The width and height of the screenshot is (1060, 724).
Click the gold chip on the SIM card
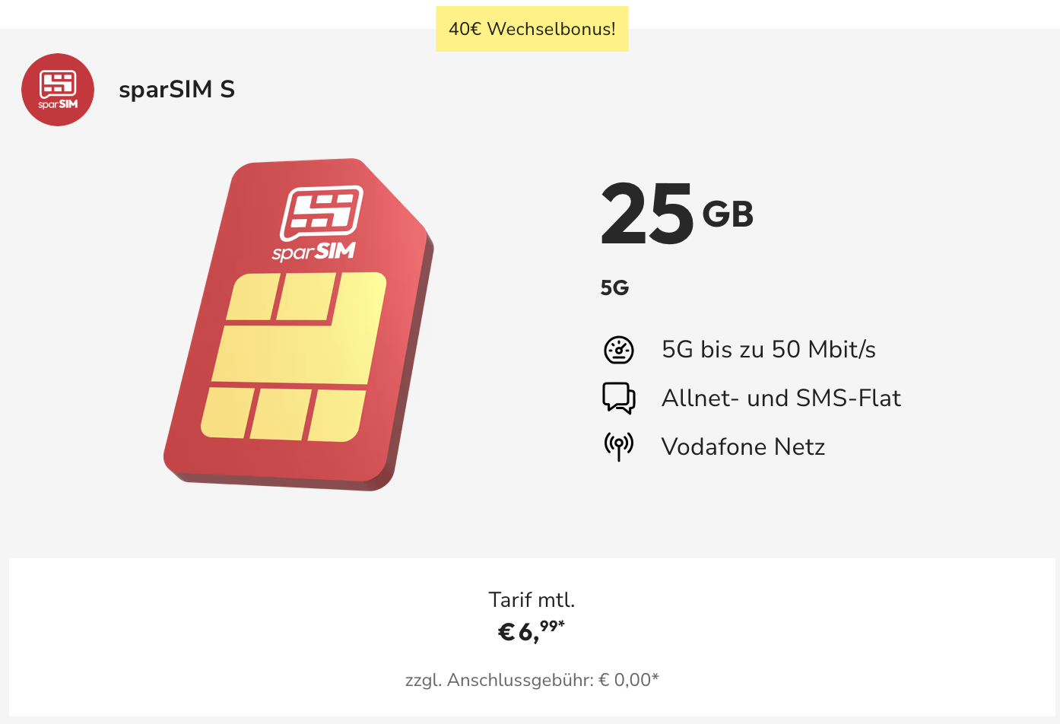coord(295,356)
